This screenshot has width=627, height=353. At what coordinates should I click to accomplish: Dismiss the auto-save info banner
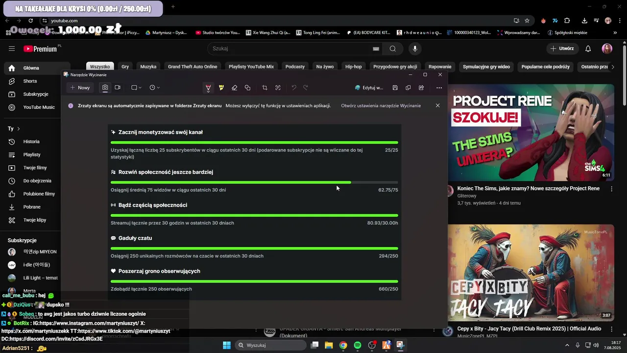[437, 105]
